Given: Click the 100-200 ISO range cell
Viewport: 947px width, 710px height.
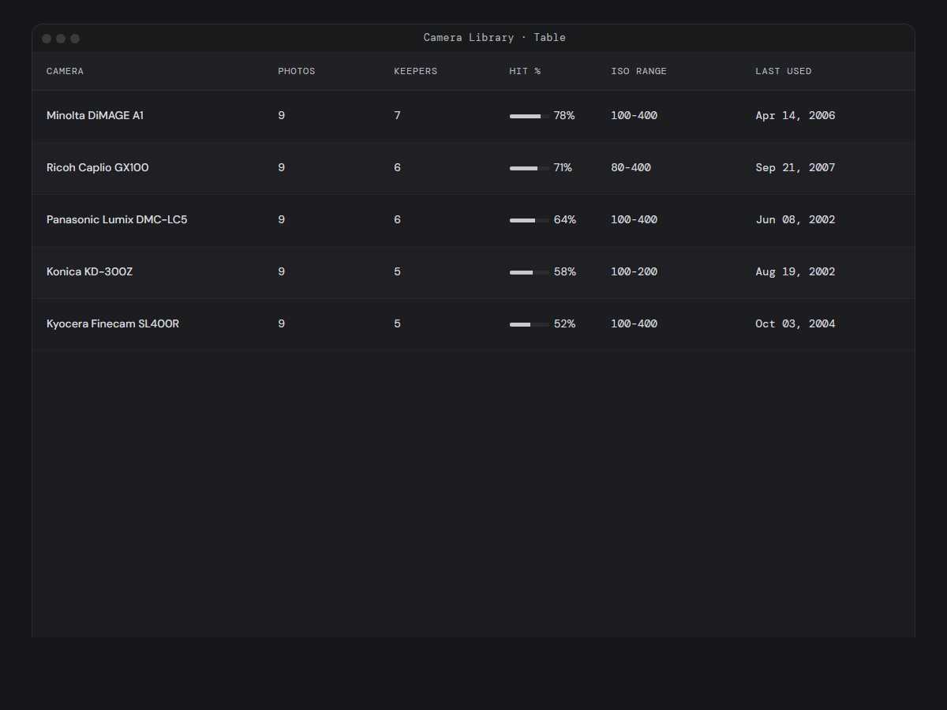Looking at the screenshot, I should tap(634, 271).
